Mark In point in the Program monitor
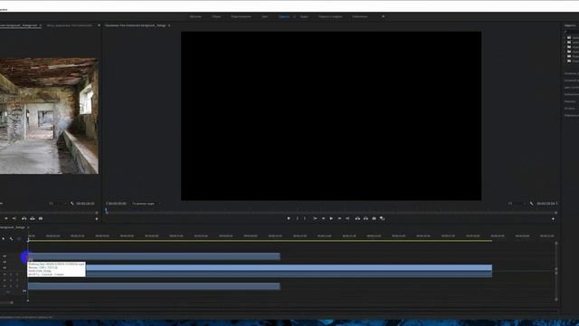579x326 pixels. point(298,218)
